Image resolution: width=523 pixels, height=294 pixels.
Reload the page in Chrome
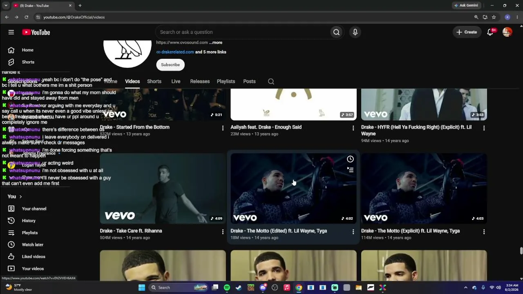click(26, 17)
